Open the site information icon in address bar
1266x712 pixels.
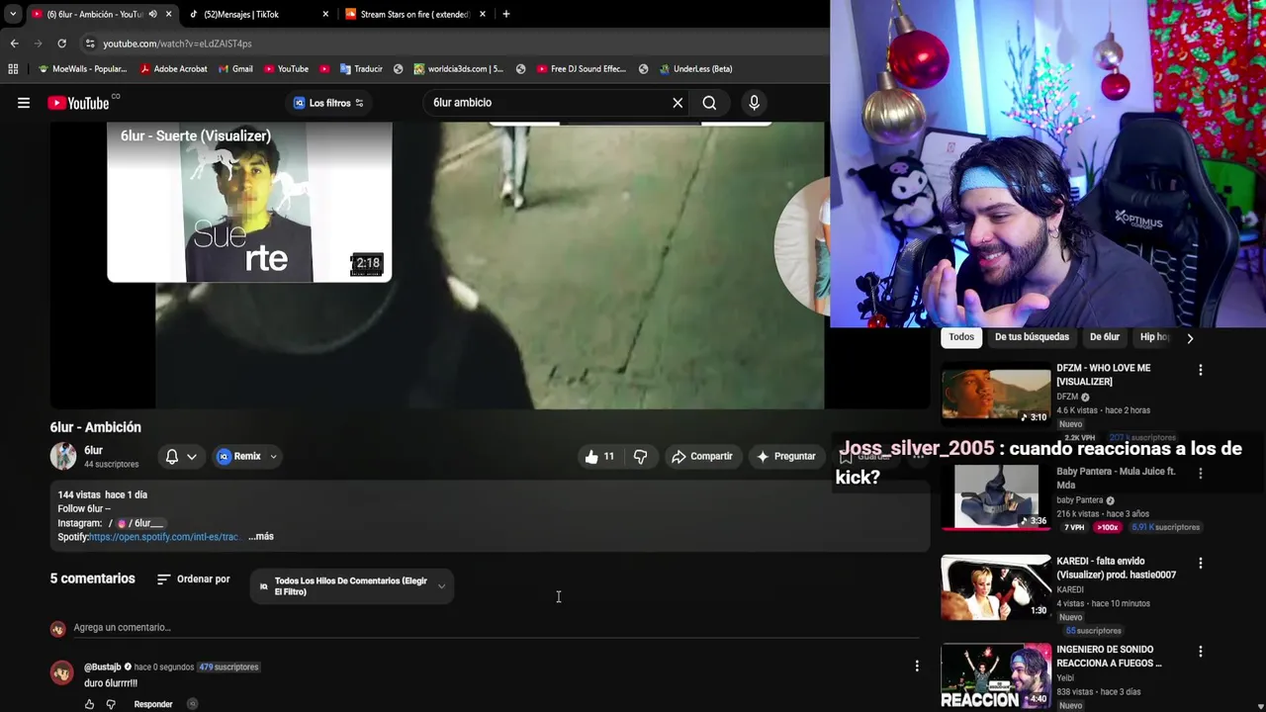tap(90, 44)
